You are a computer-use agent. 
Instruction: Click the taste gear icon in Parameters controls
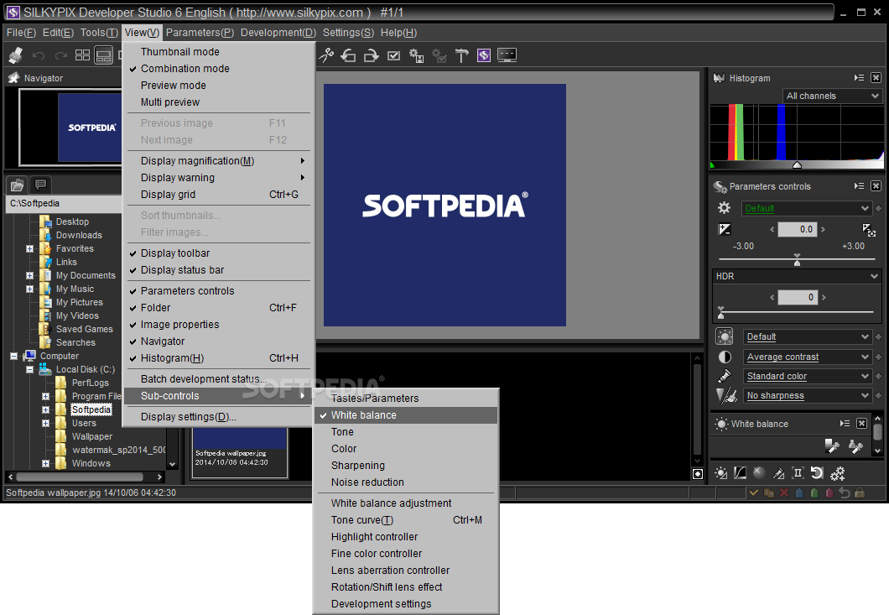[724, 208]
